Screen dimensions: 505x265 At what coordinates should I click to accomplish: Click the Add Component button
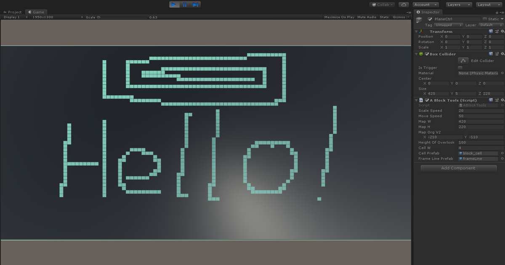click(458, 168)
